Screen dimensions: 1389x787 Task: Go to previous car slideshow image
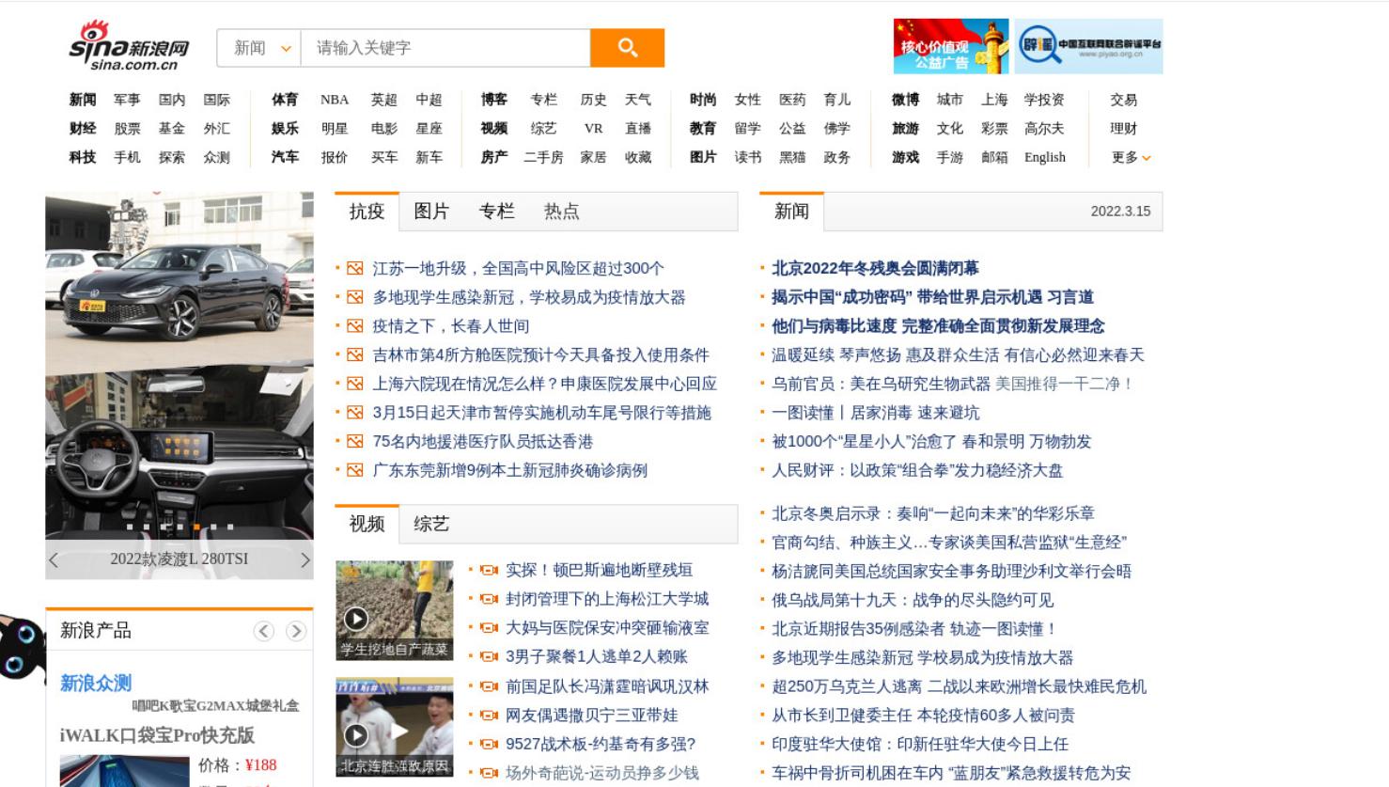[54, 560]
